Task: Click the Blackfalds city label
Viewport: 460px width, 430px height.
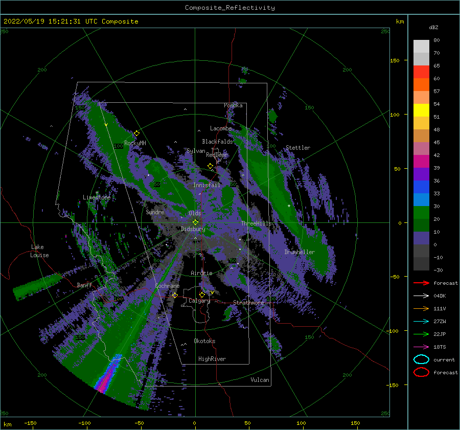Action: [217, 142]
